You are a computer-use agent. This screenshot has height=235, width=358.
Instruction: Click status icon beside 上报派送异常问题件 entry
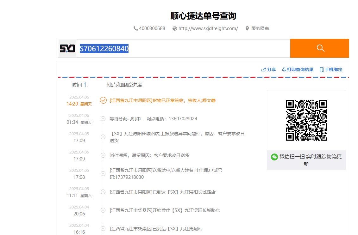(x=103, y=137)
